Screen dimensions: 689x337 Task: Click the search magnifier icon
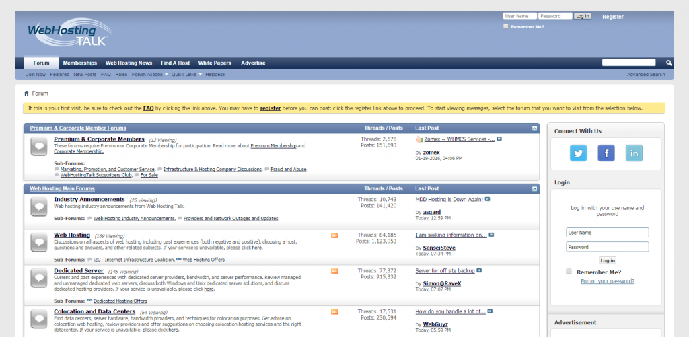[669, 63]
